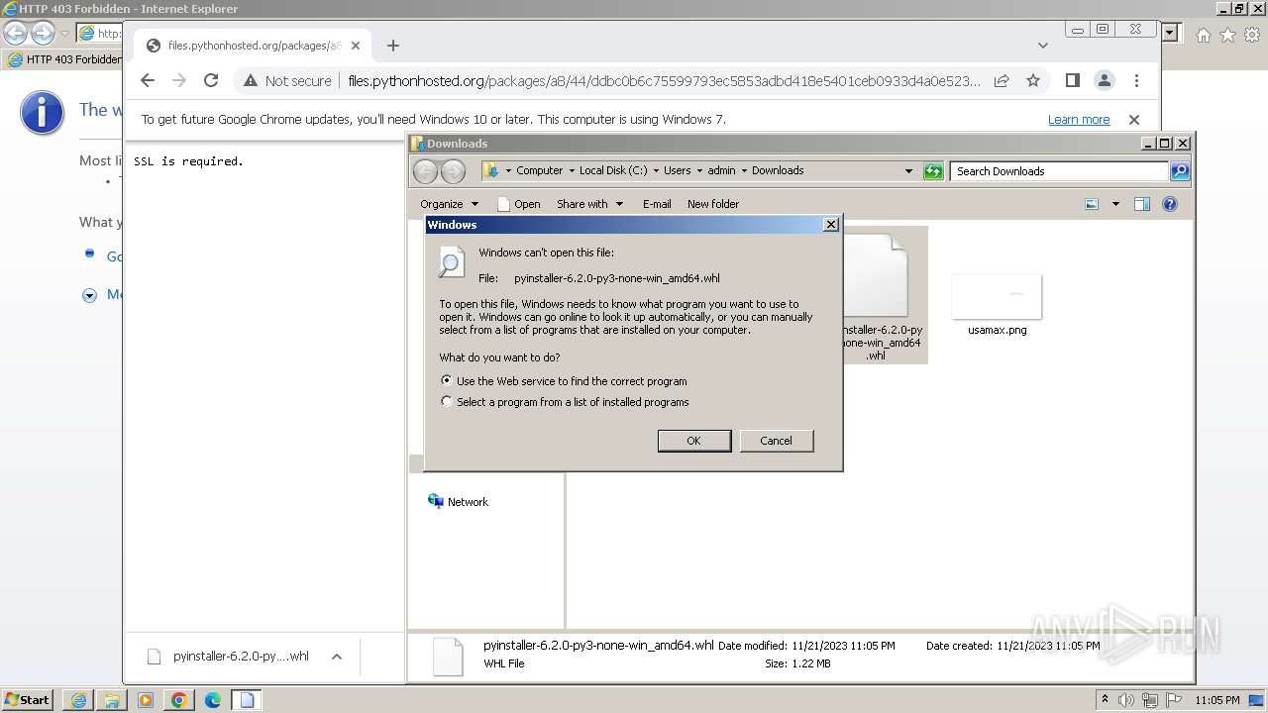1268x713 pixels.
Task: Click the change view icon in Explorer
Action: pos(1092,204)
